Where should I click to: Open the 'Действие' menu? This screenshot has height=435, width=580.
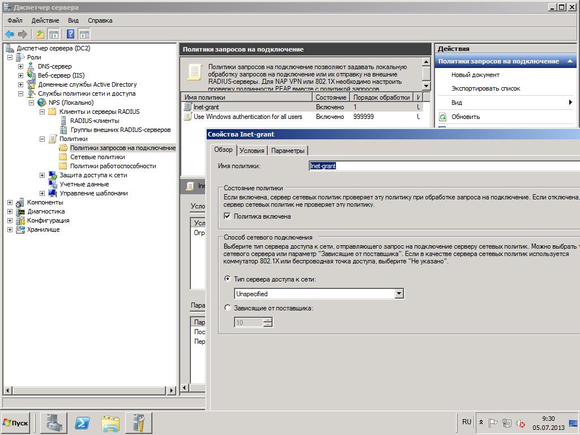pos(45,20)
